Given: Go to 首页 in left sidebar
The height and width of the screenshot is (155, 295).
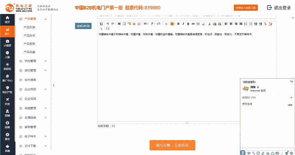Looking at the screenshot, I should (7, 20).
